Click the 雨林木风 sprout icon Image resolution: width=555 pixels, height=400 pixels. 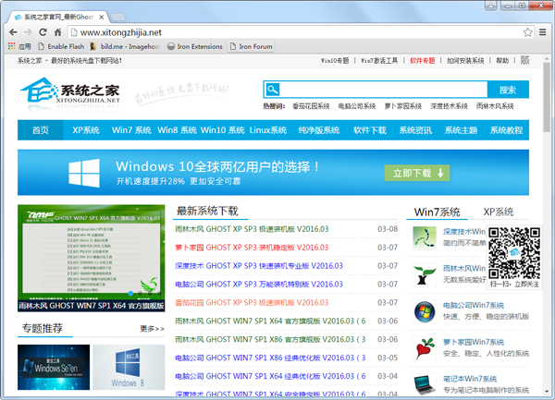tap(425, 275)
